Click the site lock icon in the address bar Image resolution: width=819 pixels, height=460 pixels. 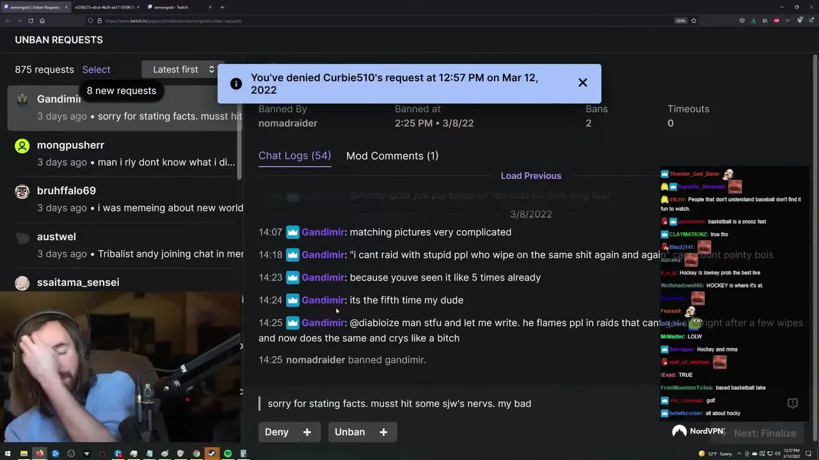tap(99, 20)
